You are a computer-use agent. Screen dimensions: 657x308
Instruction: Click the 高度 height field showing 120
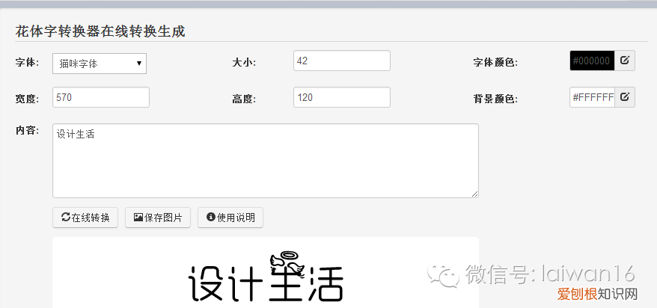(x=342, y=97)
